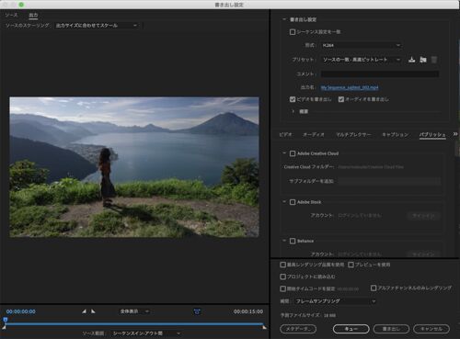Viewport: 460px width, 339px height.
Task: Toggle the Adobe Creative Cloud checkbox
Action: (293, 153)
